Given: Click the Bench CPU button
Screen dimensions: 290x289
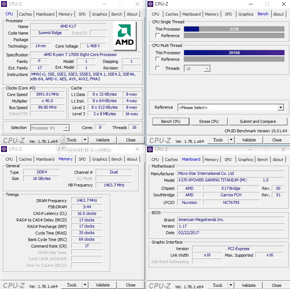Looking at the screenshot, I should tap(171, 121).
